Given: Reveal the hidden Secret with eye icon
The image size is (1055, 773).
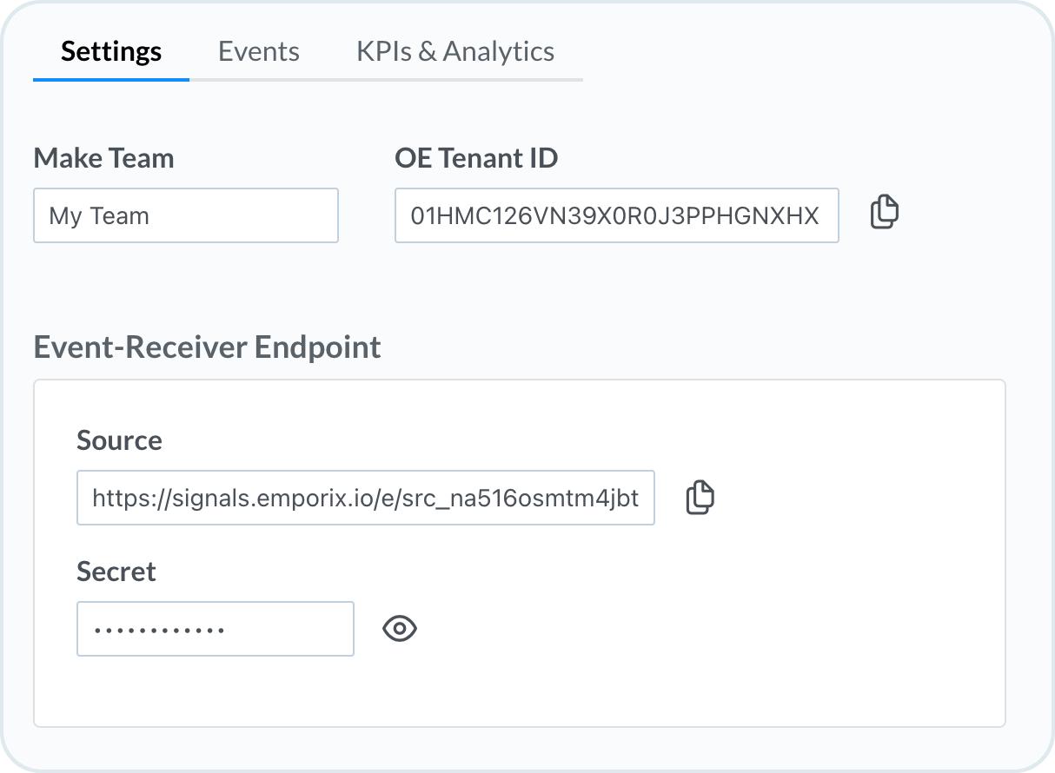Looking at the screenshot, I should [400, 628].
